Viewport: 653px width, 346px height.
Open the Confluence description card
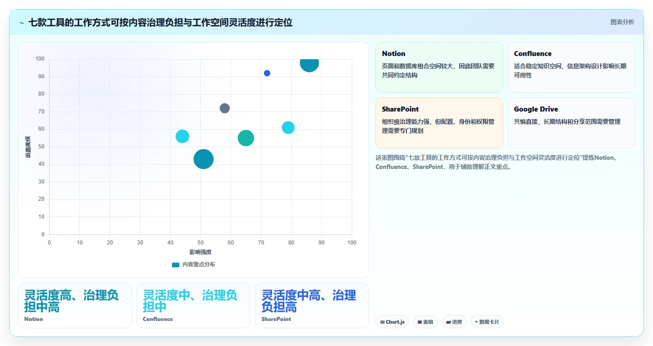571,67
